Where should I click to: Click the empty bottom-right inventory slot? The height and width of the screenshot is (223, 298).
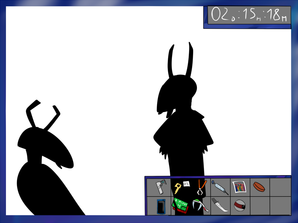pyautogui.click(x=280, y=205)
